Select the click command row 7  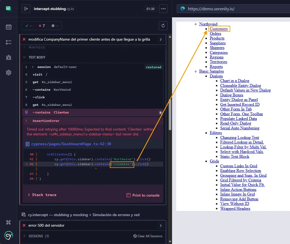pos(93,97)
